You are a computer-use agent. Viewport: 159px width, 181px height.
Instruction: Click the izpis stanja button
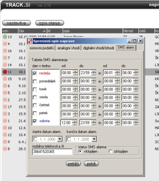coord(49,23)
